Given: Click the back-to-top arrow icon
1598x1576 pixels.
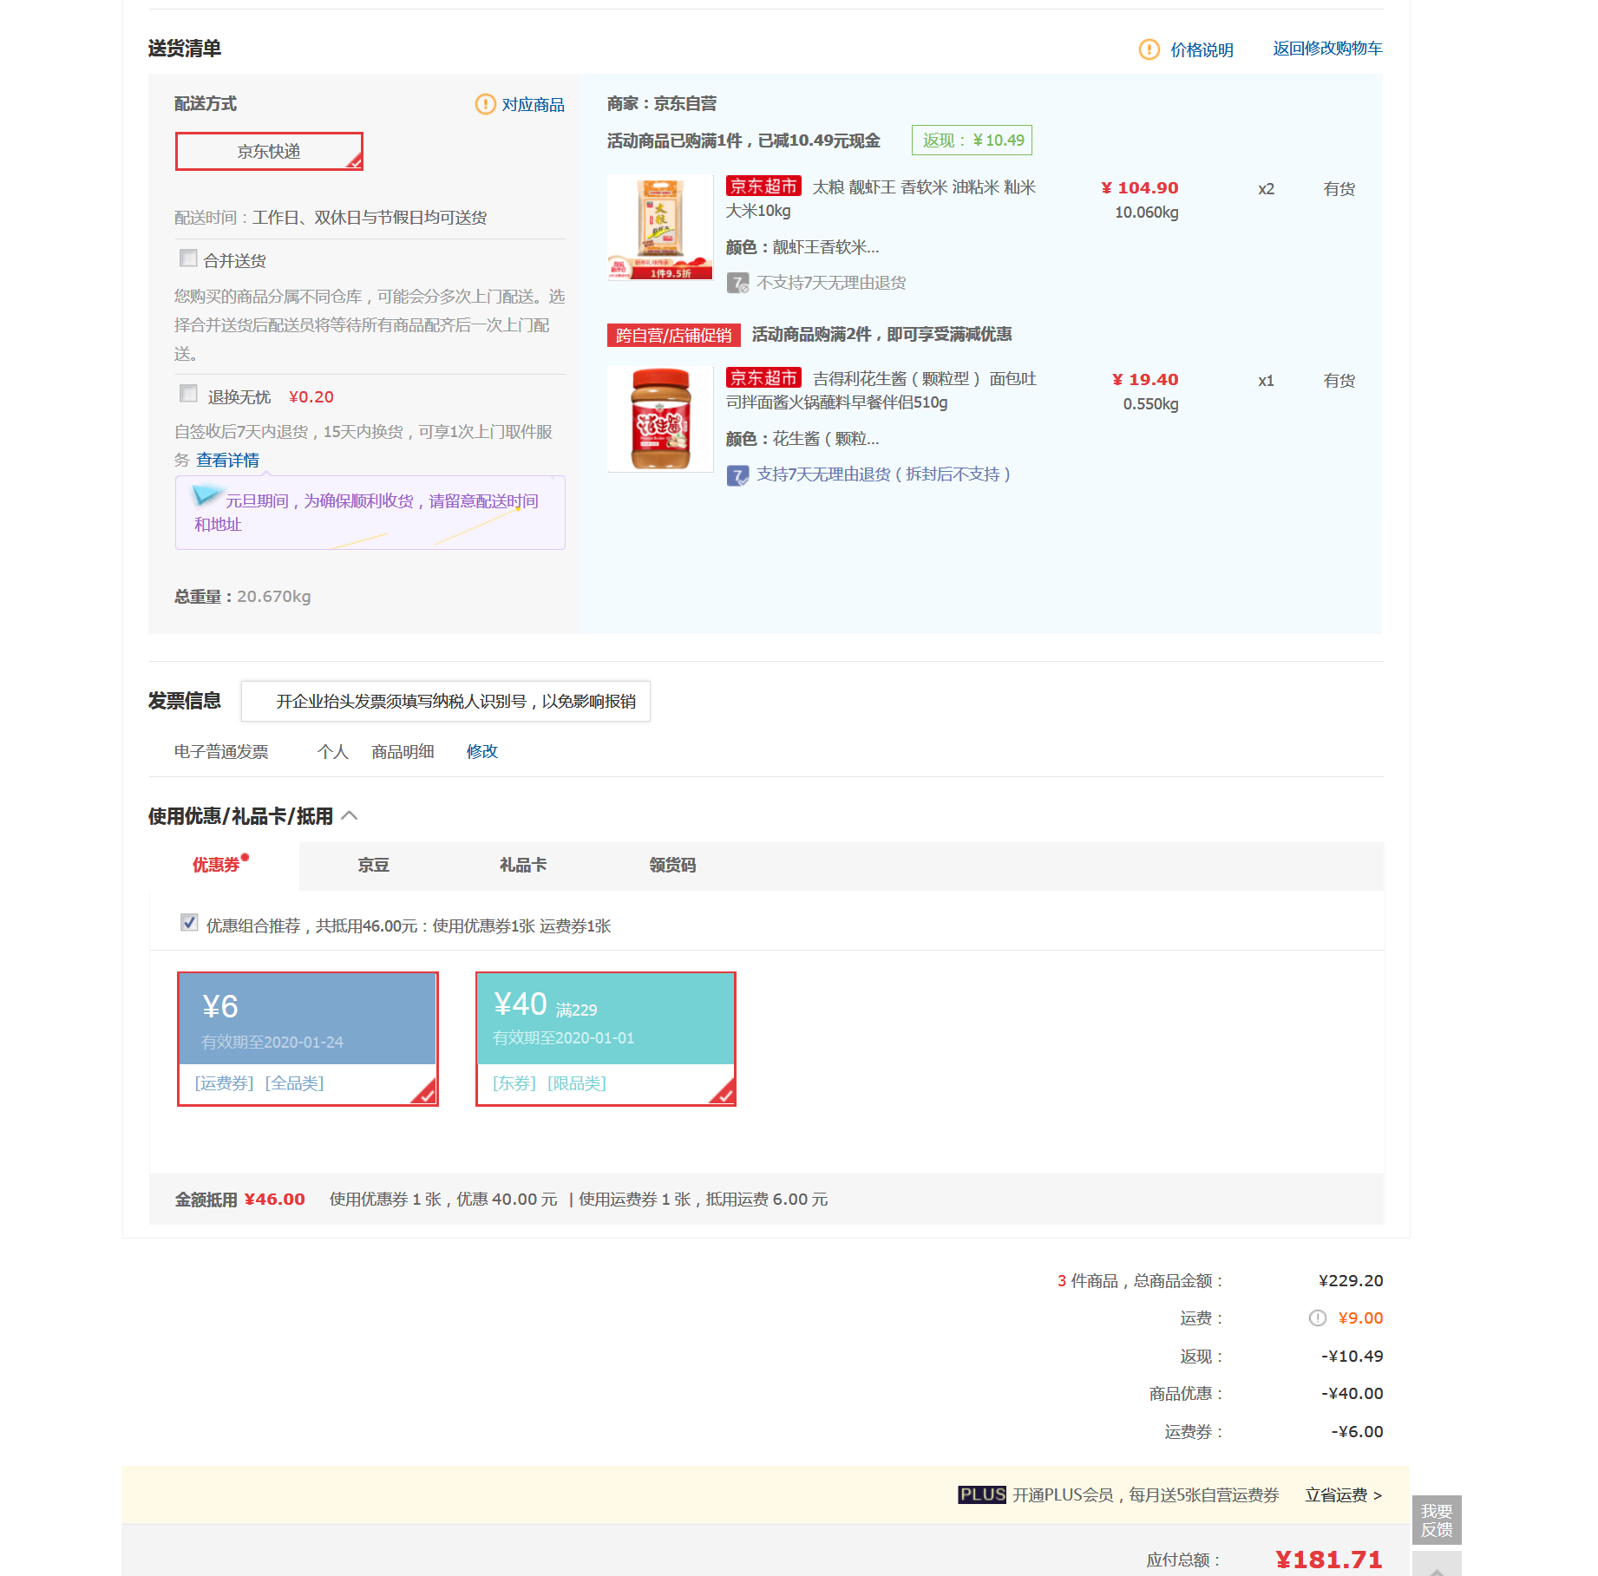Looking at the screenshot, I should tap(1437, 1566).
